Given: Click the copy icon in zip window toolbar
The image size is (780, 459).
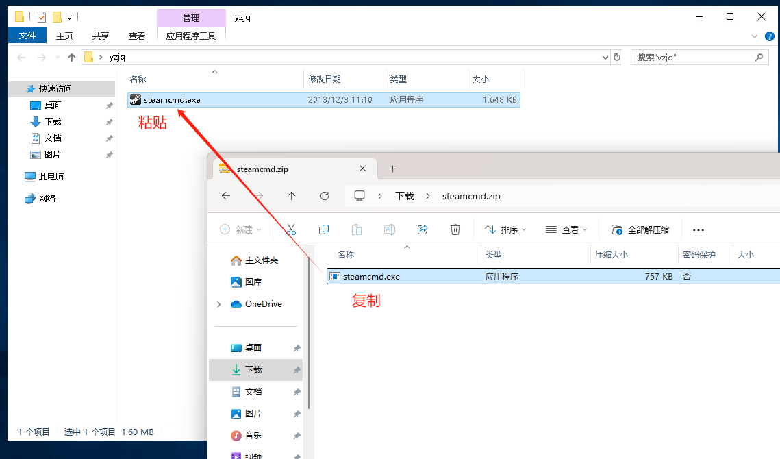Looking at the screenshot, I should point(324,229).
